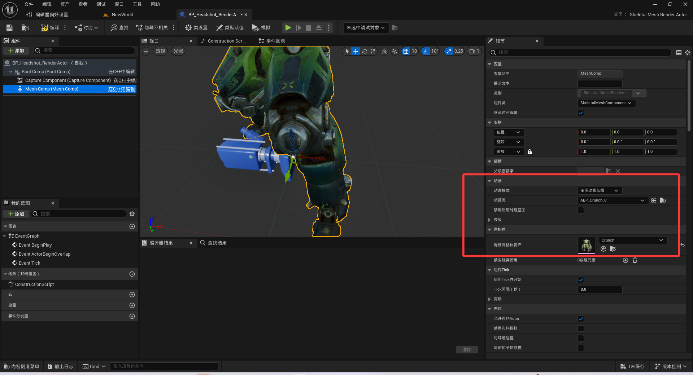Activate the Rotate gizmo tool
The height and width of the screenshot is (375, 693).
click(x=365, y=51)
